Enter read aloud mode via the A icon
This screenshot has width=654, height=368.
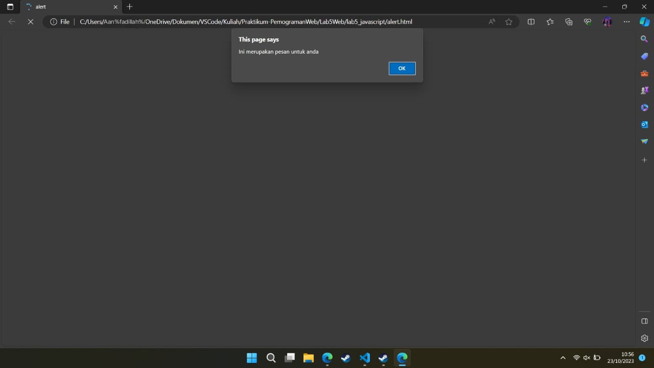(491, 21)
